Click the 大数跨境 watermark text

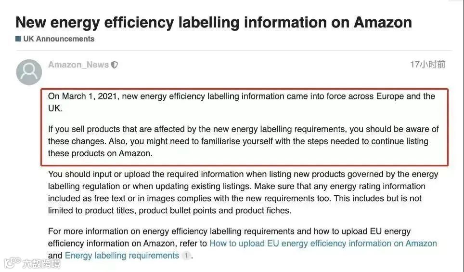pos(41,263)
